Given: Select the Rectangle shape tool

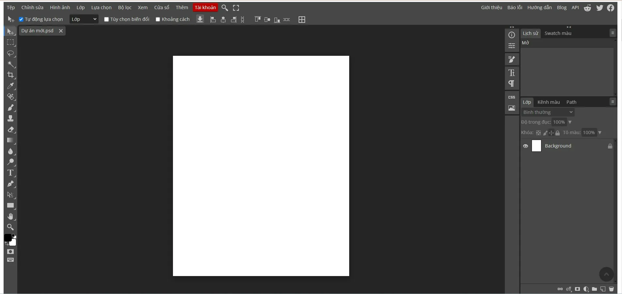Looking at the screenshot, I should click(x=10, y=206).
